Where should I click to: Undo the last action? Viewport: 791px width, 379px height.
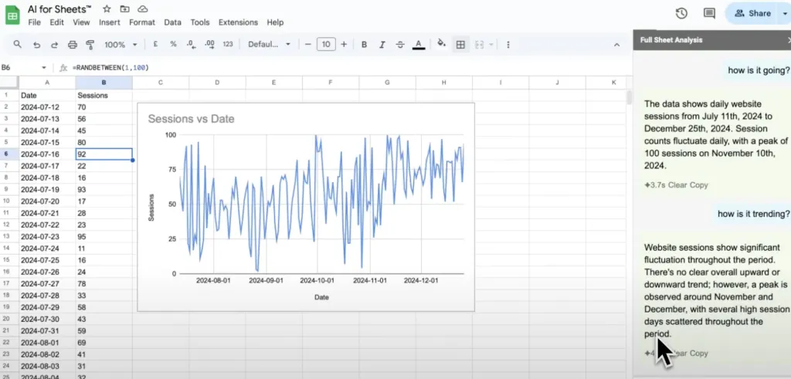point(36,45)
